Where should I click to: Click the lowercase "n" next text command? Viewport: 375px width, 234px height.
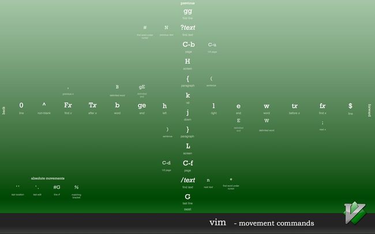[208, 180]
